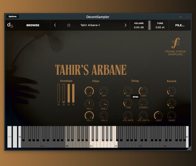The image size is (196, 166).
Task: Open the FILE... menu
Action: pos(180,25)
